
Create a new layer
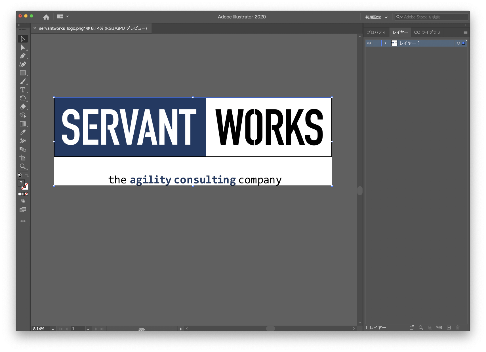tap(449, 328)
